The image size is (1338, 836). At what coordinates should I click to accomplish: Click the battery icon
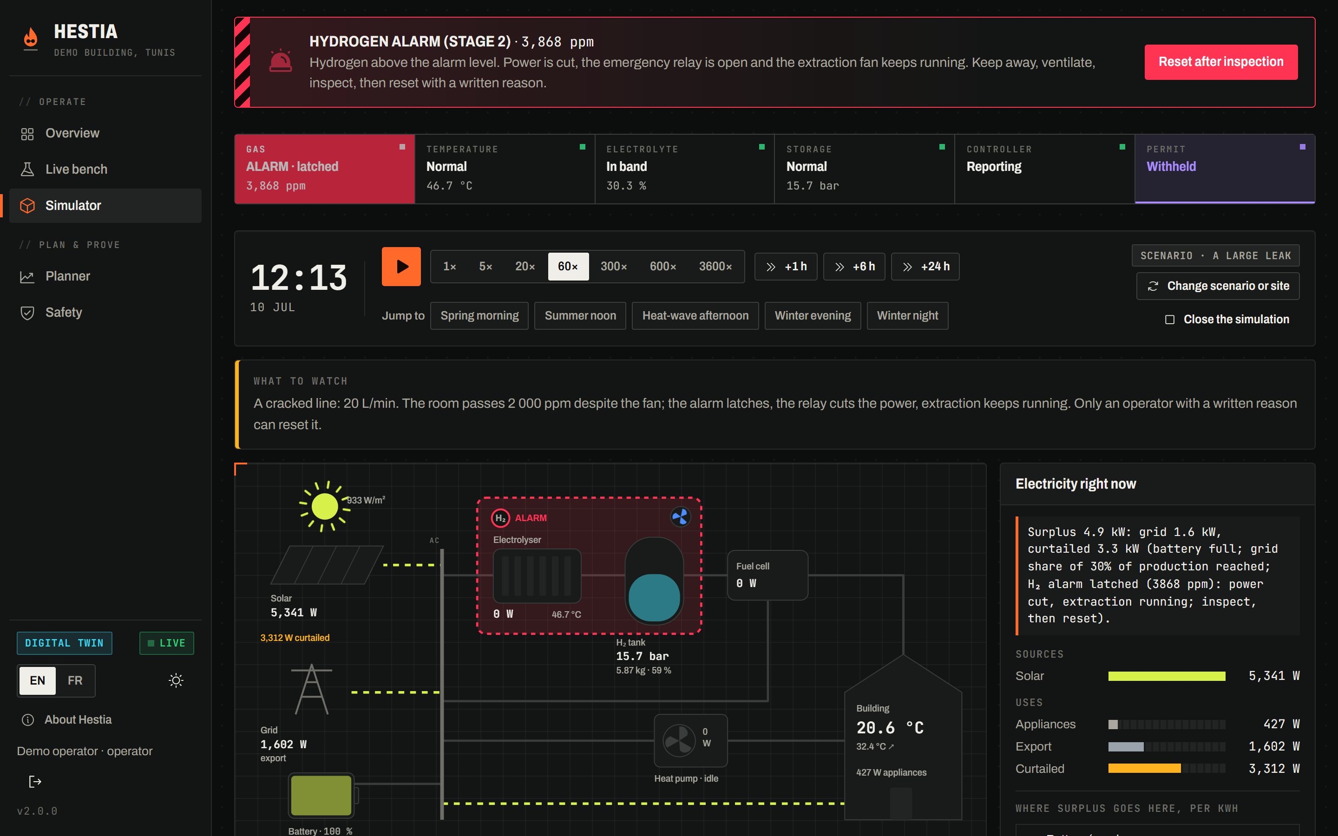[322, 796]
